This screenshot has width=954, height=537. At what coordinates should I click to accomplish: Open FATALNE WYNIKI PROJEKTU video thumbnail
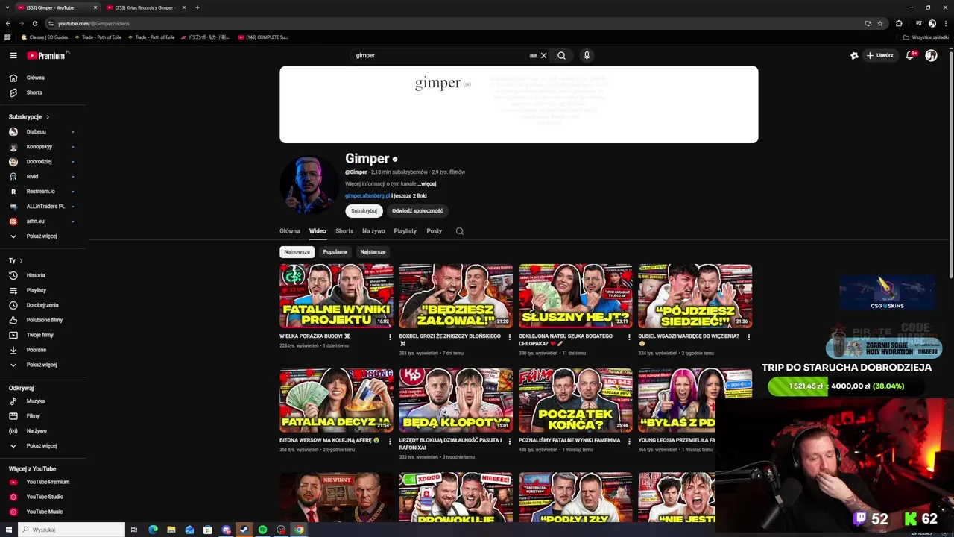click(x=336, y=296)
